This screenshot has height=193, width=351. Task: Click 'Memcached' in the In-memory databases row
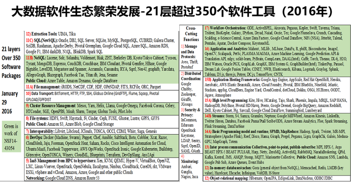[x=308, y=167]
